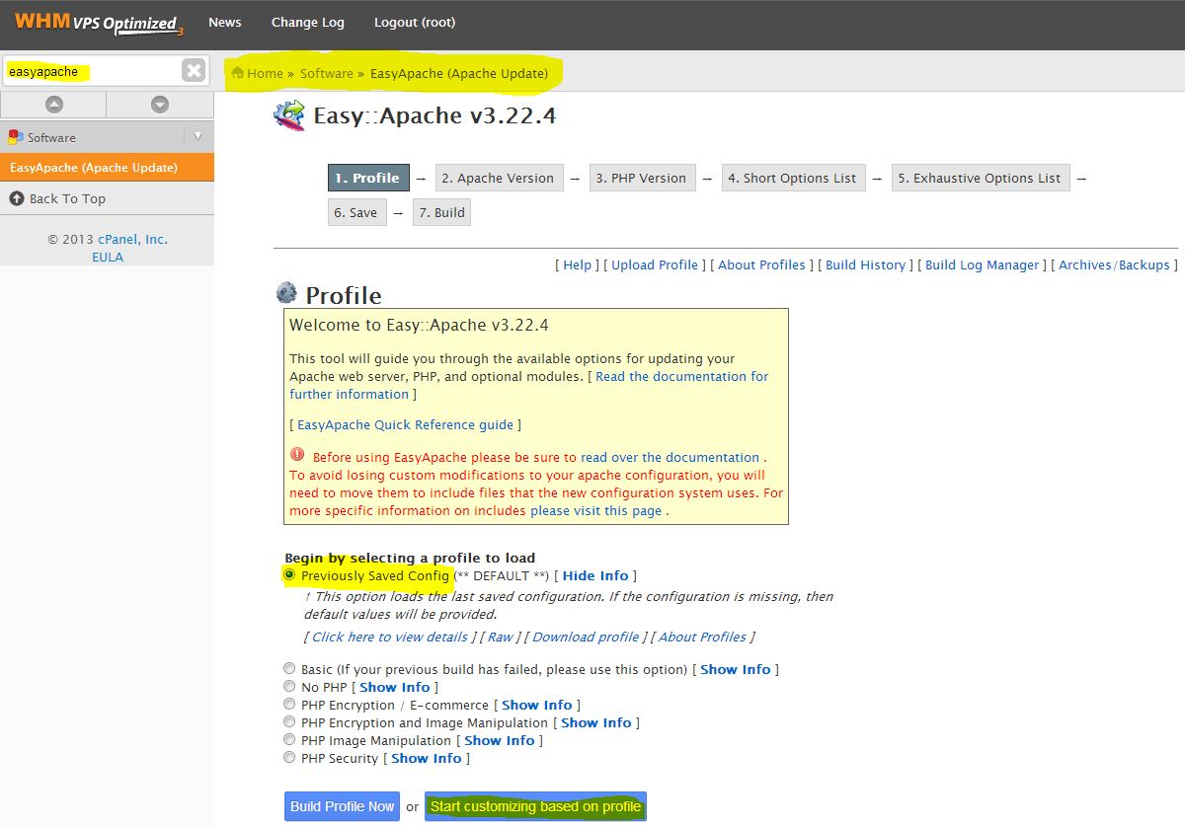Open the Change Log menu item
Image resolution: width=1185 pixels, height=827 pixels.
click(x=308, y=22)
